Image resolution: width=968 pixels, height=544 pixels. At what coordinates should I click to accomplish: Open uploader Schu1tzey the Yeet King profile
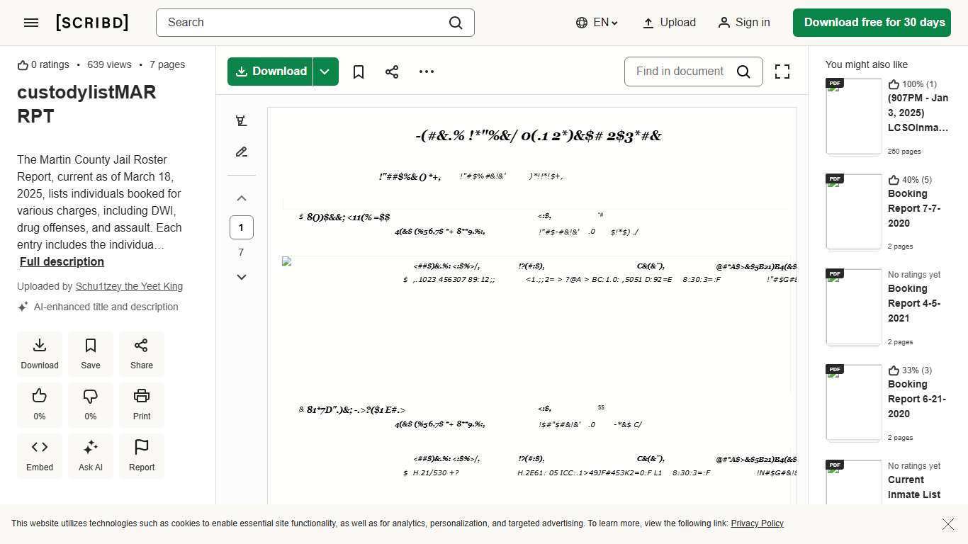[x=129, y=286]
